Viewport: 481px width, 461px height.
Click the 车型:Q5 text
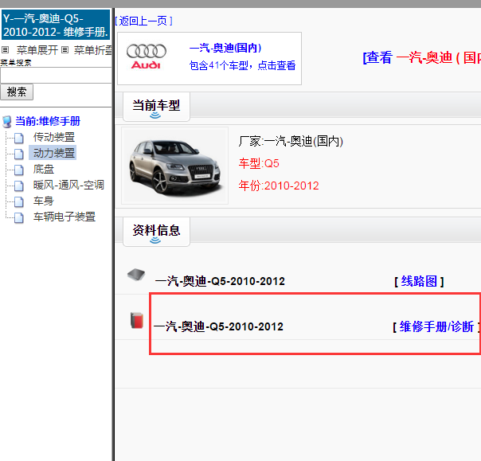(259, 163)
